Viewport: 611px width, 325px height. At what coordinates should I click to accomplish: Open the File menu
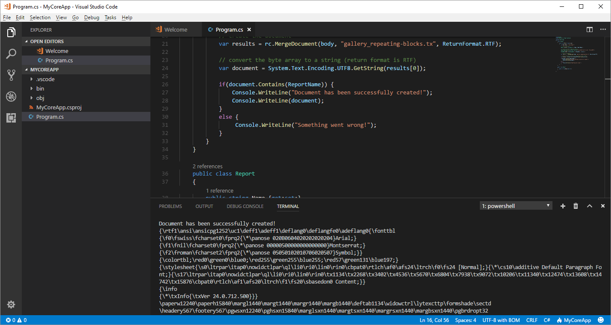[x=7, y=18]
